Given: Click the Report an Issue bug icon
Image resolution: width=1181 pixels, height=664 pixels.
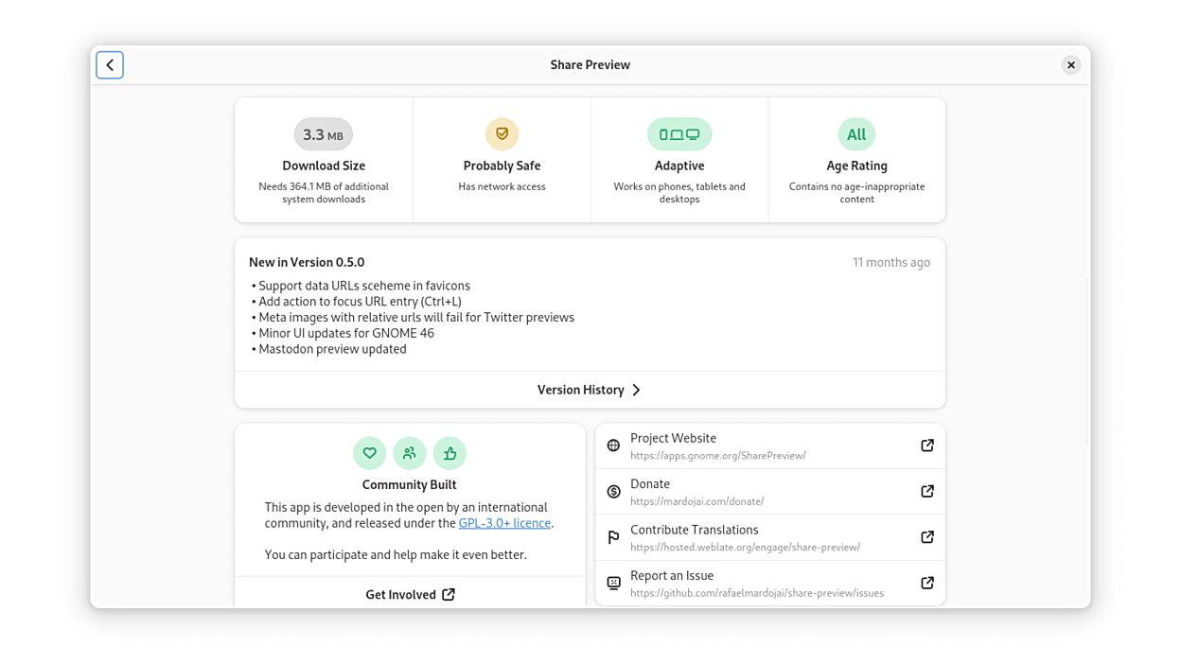Looking at the screenshot, I should pos(613,584).
